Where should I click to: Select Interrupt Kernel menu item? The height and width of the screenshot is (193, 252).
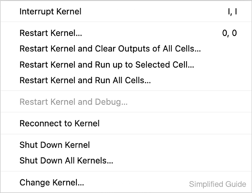pyautogui.click(x=126, y=12)
